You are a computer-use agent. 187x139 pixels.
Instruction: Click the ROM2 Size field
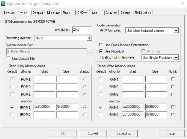[x=67, y=87]
